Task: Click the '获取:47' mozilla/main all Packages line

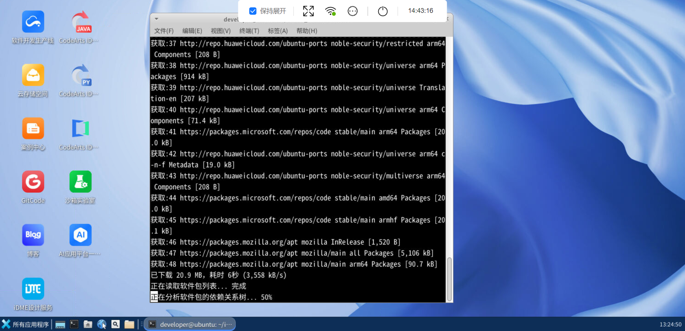Action: click(x=292, y=253)
